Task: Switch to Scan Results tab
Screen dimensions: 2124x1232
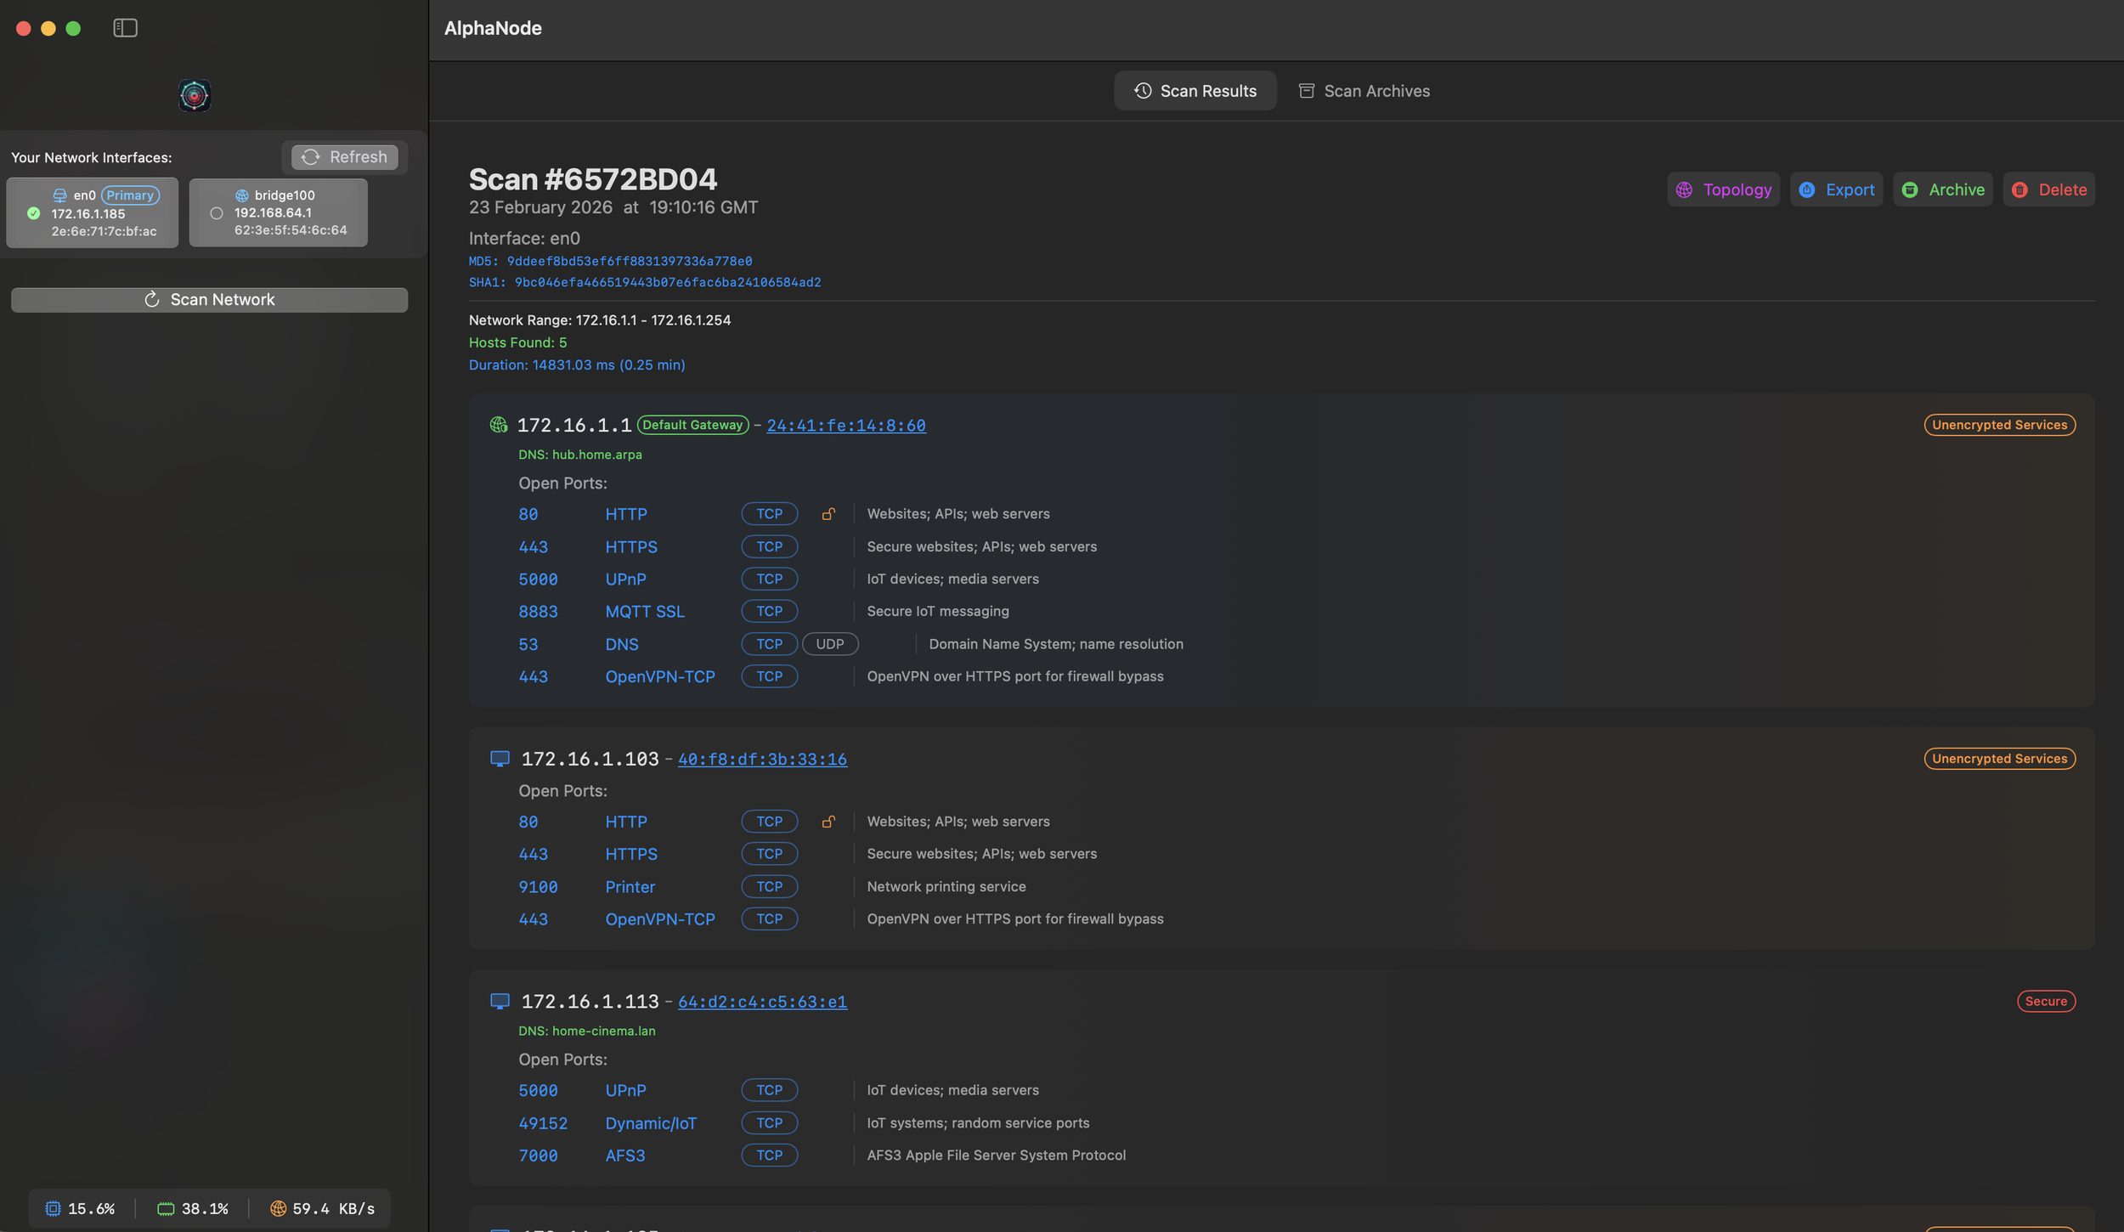Action: tap(1195, 91)
